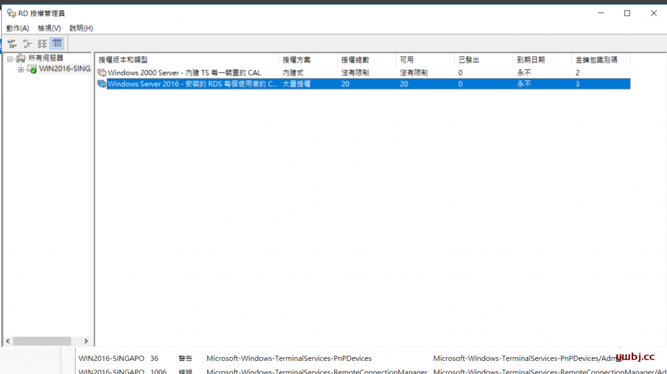The image size is (667, 374).
Task: Click event ID 36 in background event list
Action: pos(154,358)
